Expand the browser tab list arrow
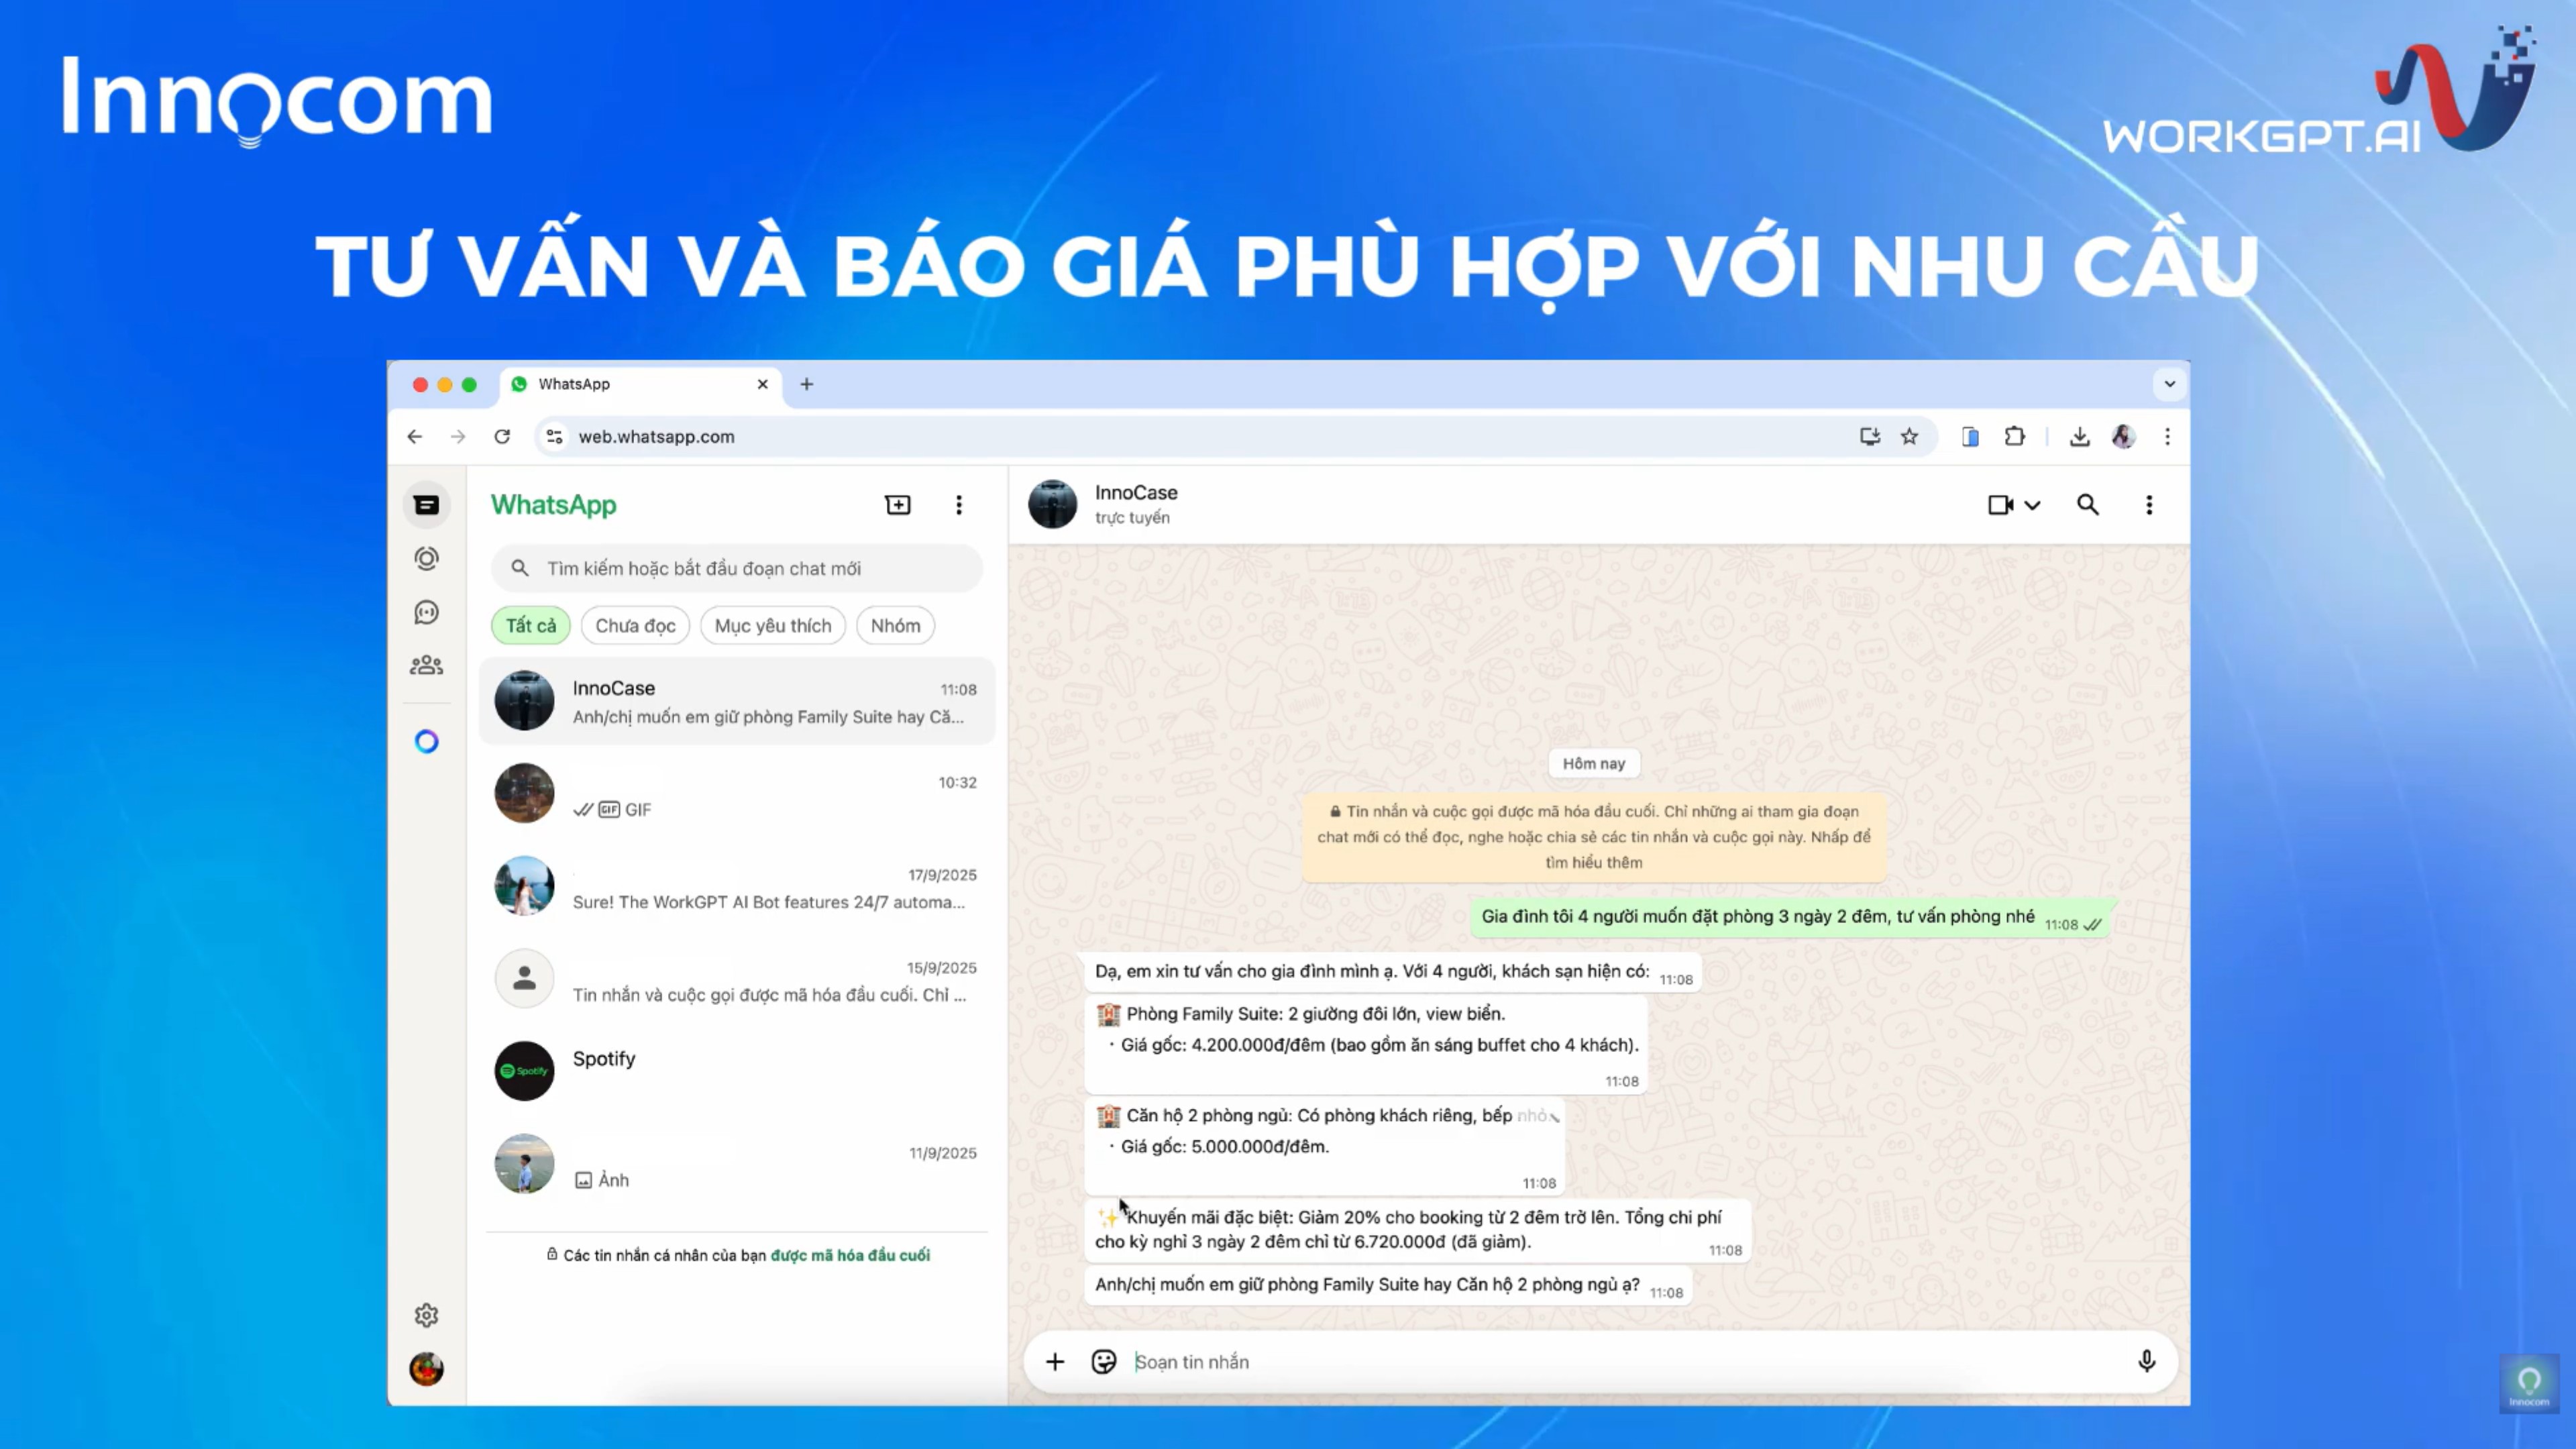Image resolution: width=2576 pixels, height=1449 pixels. click(2169, 384)
